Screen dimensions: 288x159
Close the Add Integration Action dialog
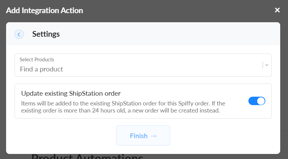[277, 10]
